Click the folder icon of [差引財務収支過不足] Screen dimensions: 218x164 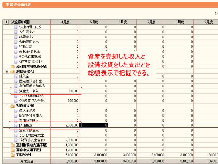pos(13,145)
